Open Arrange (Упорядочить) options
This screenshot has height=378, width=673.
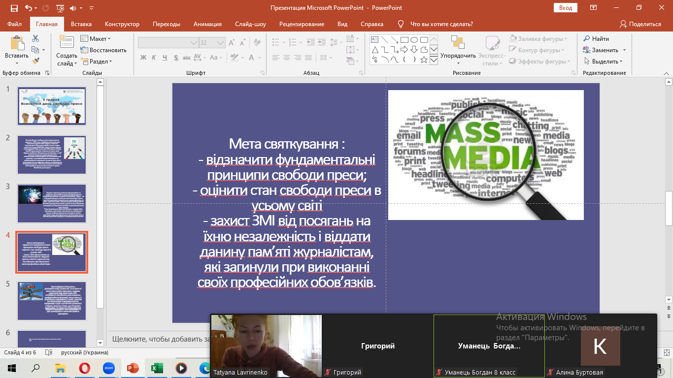coord(458,50)
